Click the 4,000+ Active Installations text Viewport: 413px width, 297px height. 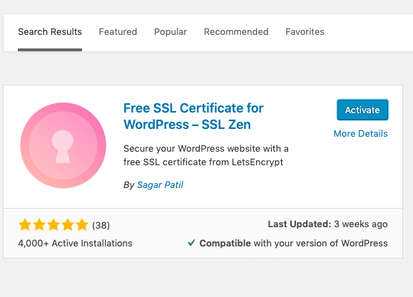coord(75,244)
